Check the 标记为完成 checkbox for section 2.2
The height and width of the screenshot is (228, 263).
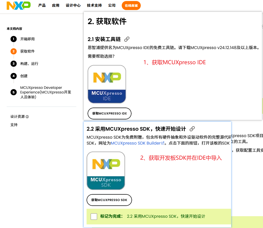coord(94,216)
